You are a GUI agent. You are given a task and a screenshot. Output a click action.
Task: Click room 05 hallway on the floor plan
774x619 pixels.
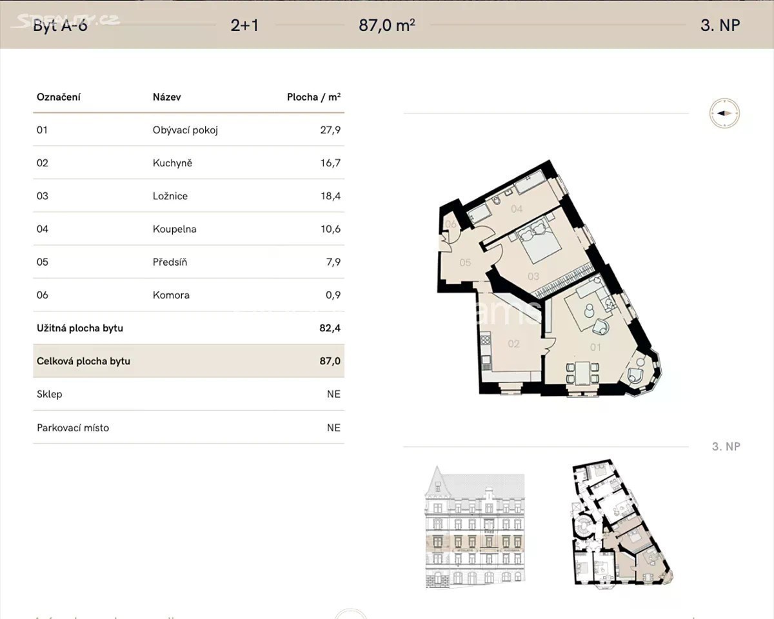click(x=465, y=262)
